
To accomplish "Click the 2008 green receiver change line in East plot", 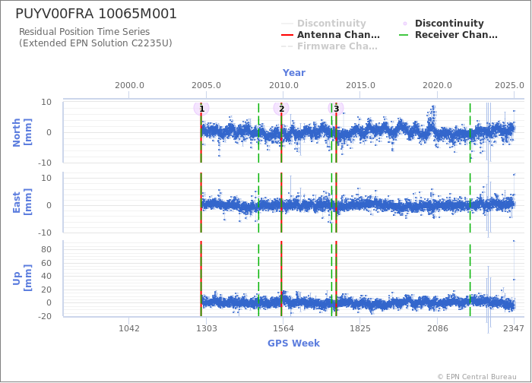I will [x=258, y=203].
